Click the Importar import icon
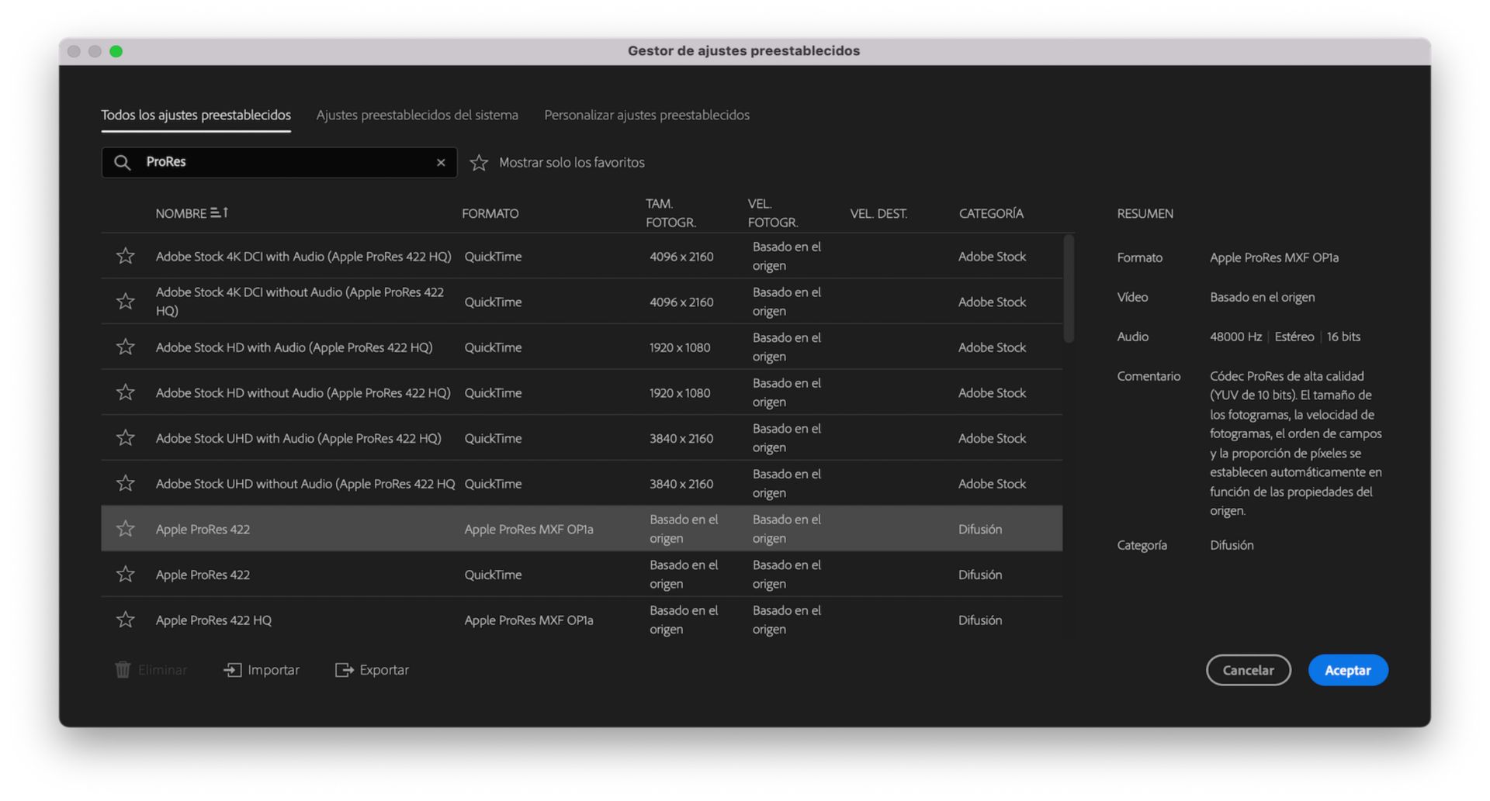1490x801 pixels. point(231,669)
